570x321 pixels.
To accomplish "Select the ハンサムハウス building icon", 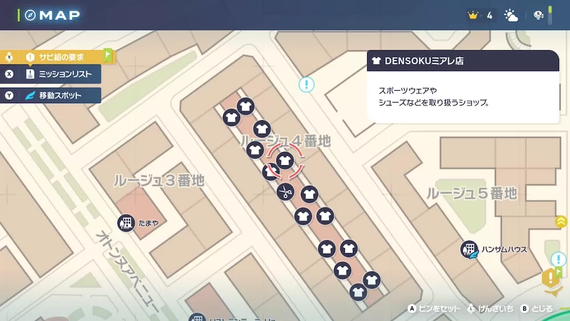I will 469,249.
